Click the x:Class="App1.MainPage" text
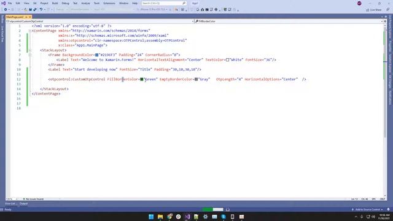The height and width of the screenshot is (221, 393). pyautogui.click(x=83, y=45)
